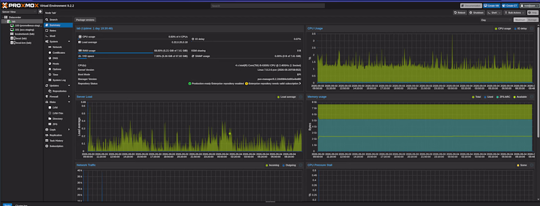Expand the Ceph section in sidebar
540x206 pixels.
(x=69, y=130)
